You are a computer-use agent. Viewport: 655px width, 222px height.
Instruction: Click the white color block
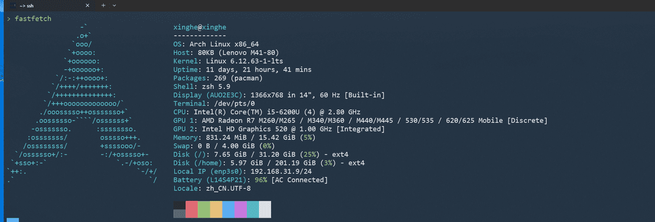[265, 209]
